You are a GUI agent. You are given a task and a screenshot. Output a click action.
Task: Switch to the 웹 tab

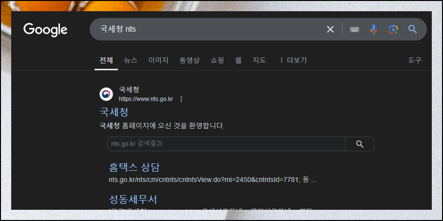coord(238,60)
